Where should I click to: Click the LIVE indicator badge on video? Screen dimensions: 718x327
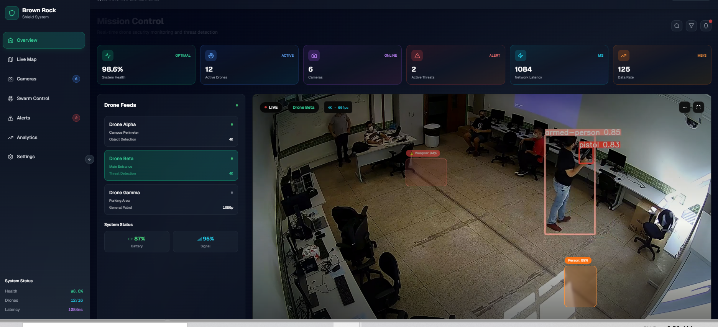click(271, 108)
